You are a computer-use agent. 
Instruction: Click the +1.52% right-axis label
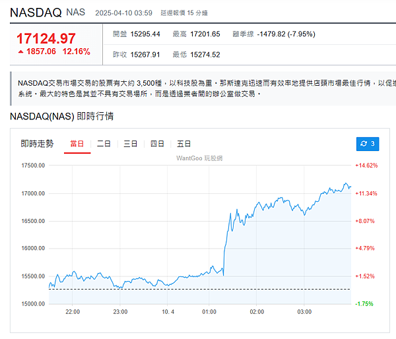pos(365,276)
